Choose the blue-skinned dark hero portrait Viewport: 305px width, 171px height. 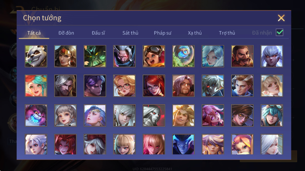(x=183, y=144)
